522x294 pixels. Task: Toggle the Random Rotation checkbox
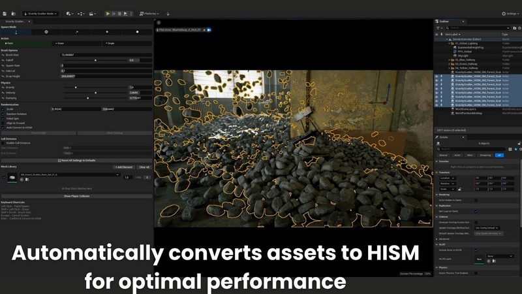tap(3, 114)
